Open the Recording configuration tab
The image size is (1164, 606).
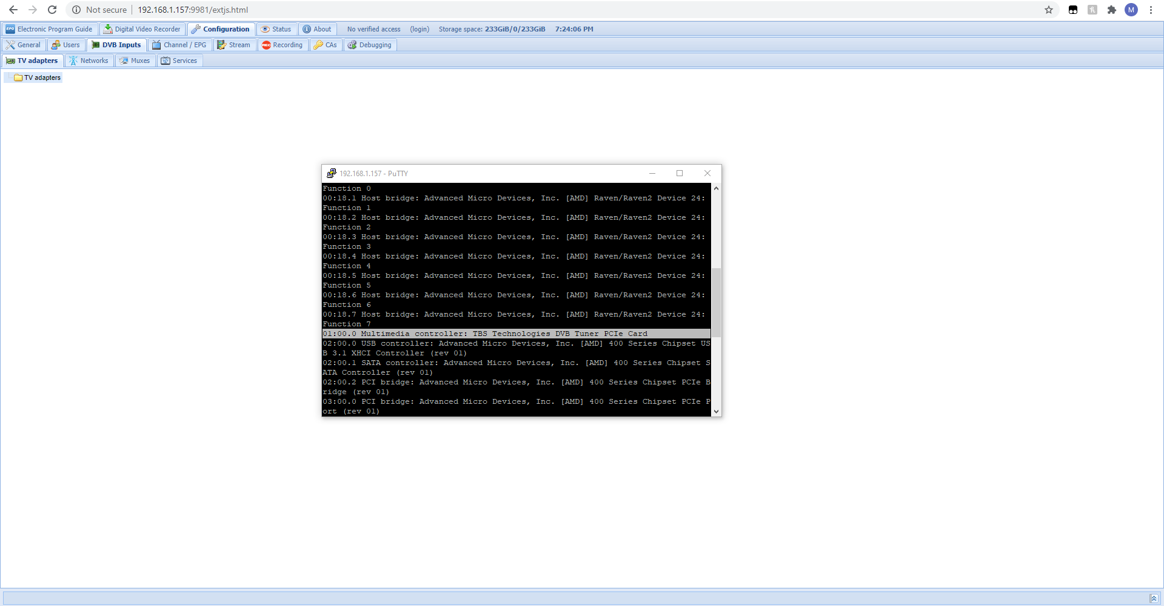(x=282, y=45)
